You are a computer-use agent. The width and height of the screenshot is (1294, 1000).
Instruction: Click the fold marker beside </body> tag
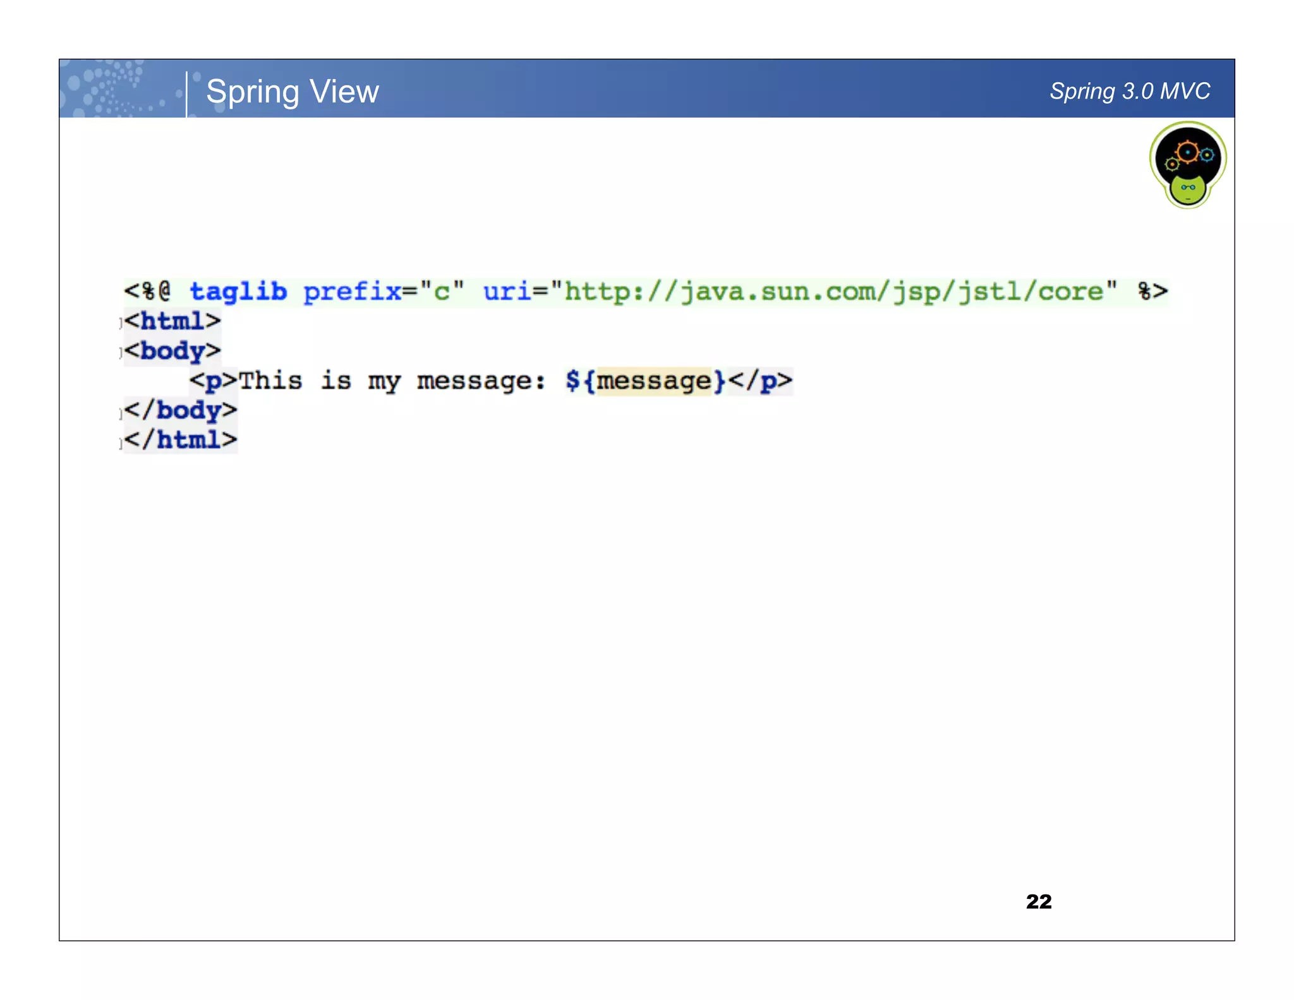coord(121,413)
